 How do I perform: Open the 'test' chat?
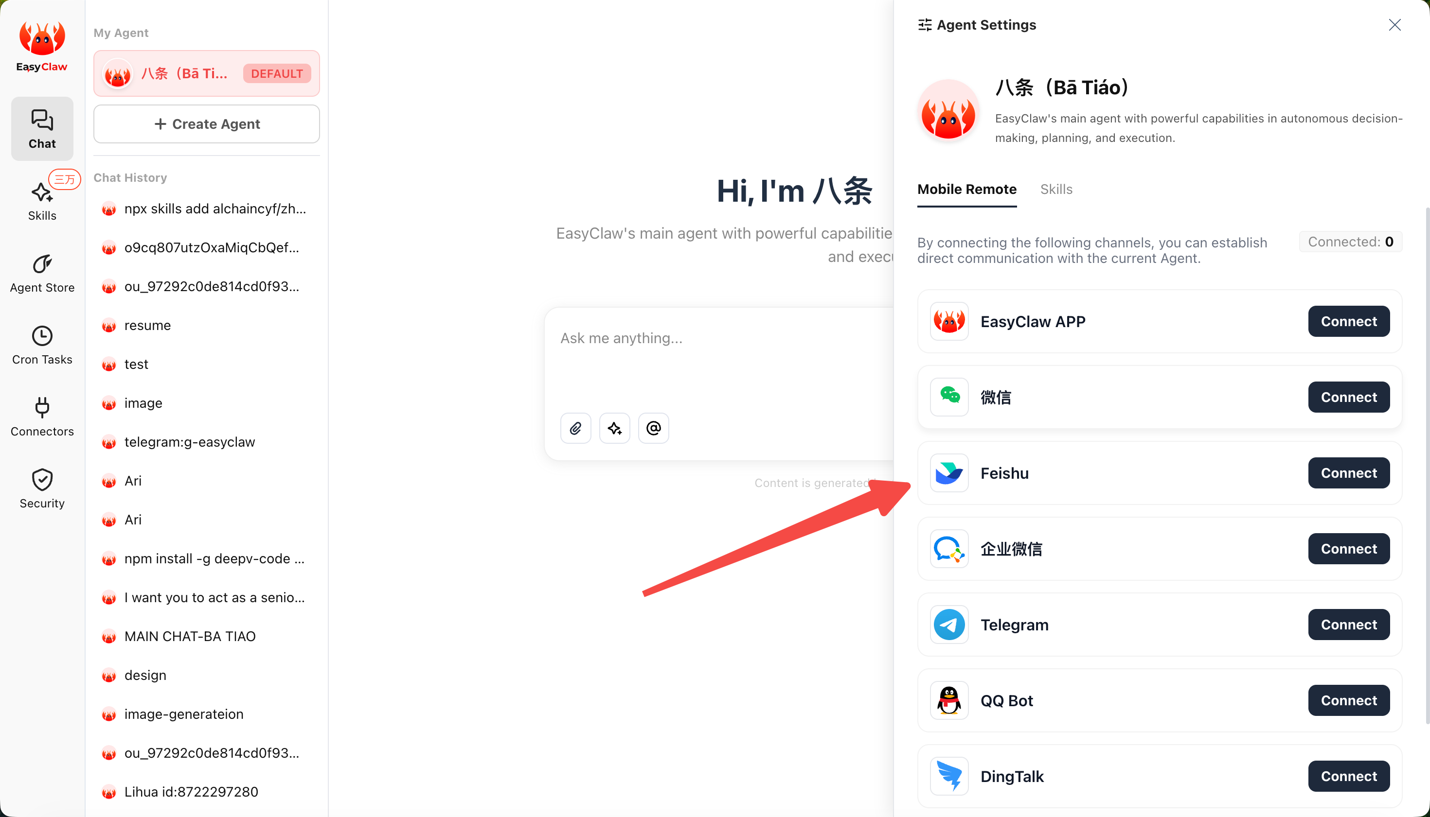pos(207,364)
